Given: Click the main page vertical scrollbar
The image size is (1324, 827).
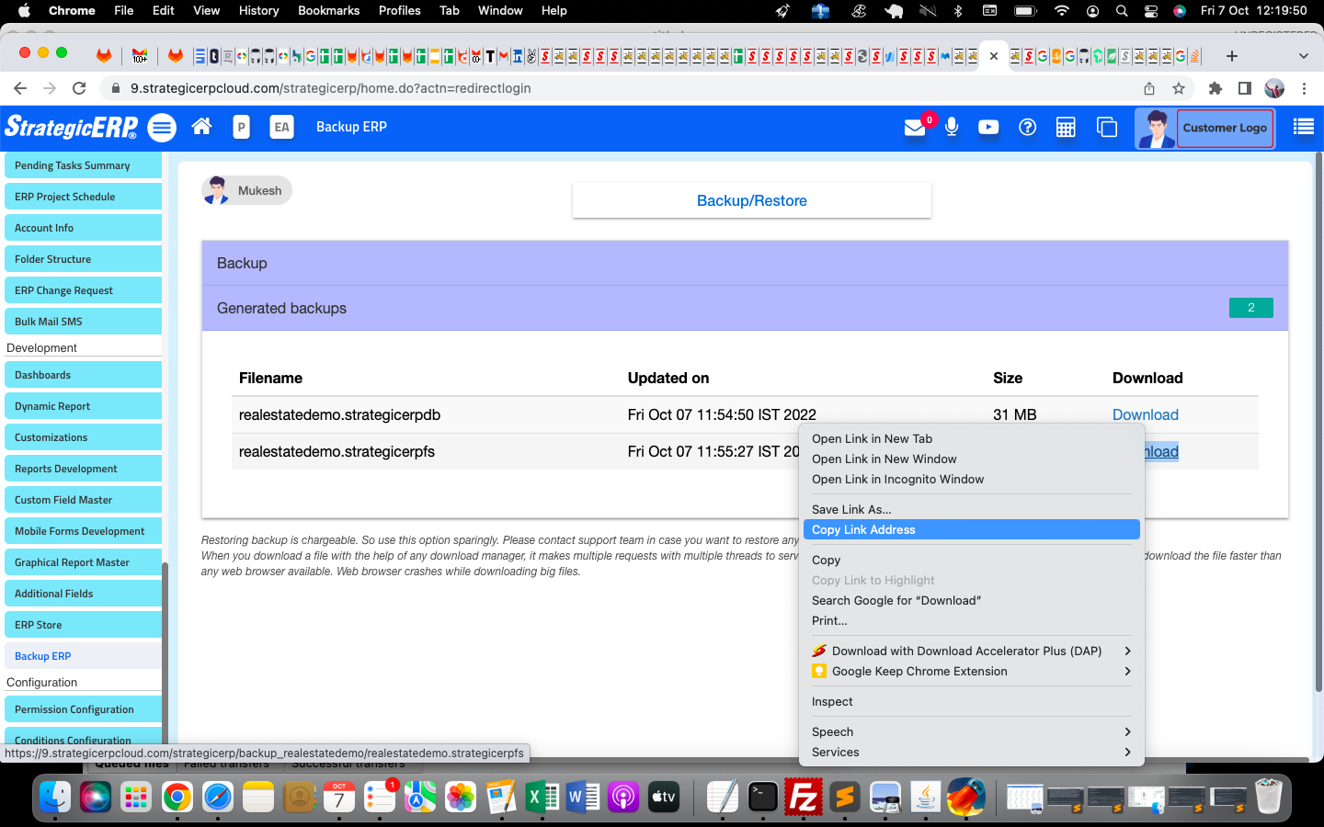Looking at the screenshot, I should [x=1318, y=423].
